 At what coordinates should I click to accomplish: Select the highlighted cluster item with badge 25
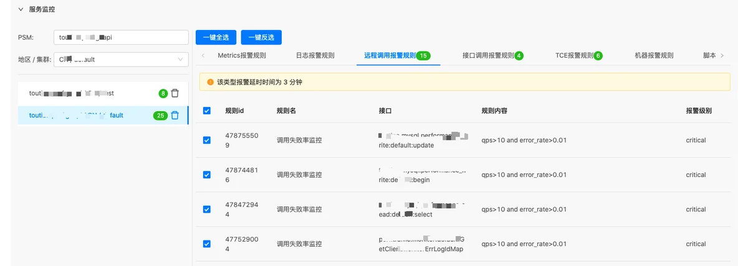point(103,115)
